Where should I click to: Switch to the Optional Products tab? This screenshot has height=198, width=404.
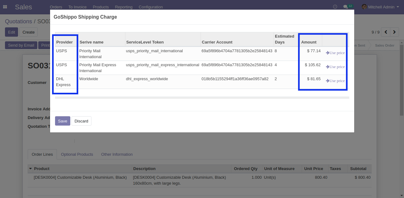[77, 154]
